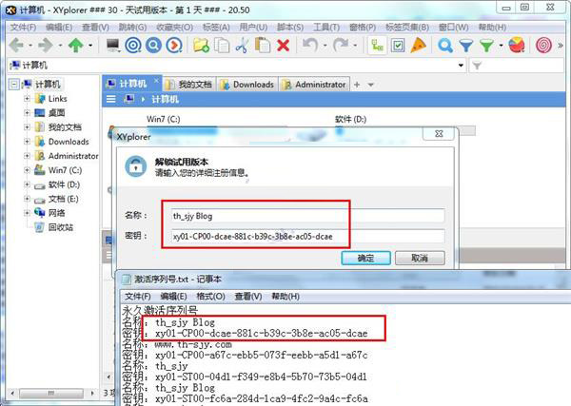The height and width of the screenshot is (406, 571).
Task: Click the blue filter funnel icon
Action: coord(465,46)
